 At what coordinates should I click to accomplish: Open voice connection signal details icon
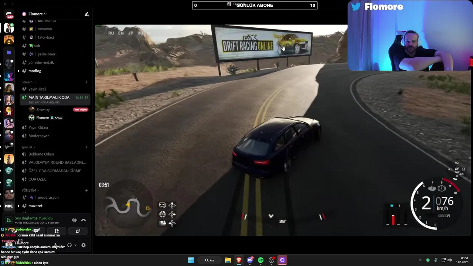(x=9, y=220)
